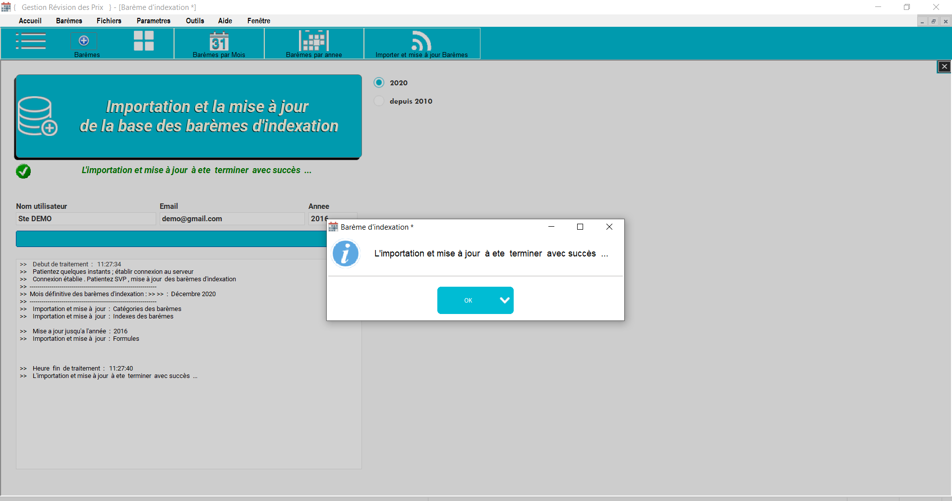This screenshot has height=501, width=952.
Task: Click Importer et mise à jour Barèmes icon
Action: pyautogui.click(x=421, y=41)
